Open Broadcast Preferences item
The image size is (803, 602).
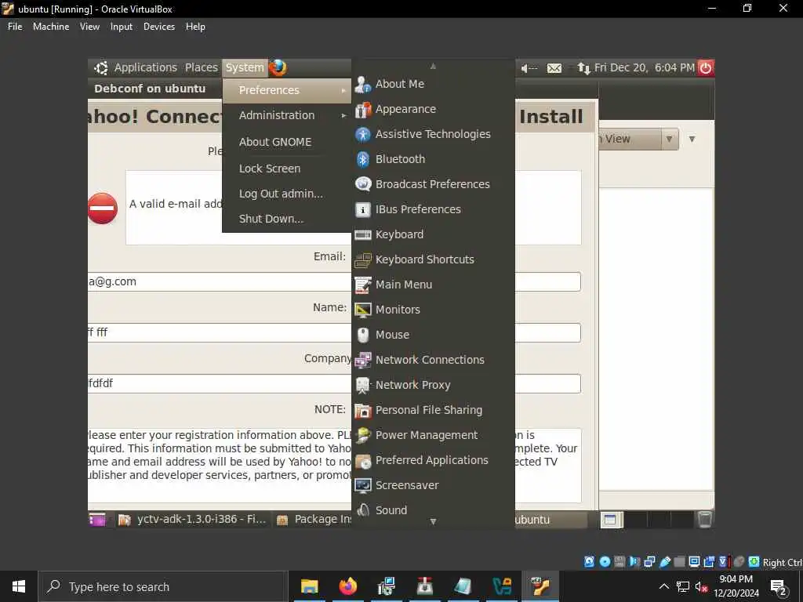(433, 184)
